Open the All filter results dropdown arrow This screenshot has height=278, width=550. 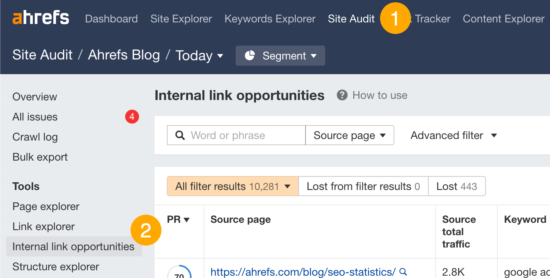[x=287, y=186]
